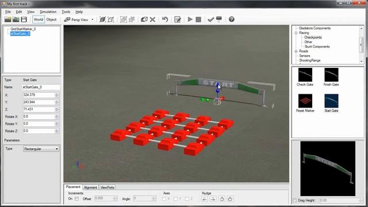Click the new/open folder toolbar icon
This screenshot has height=207, width=368.
7,20
